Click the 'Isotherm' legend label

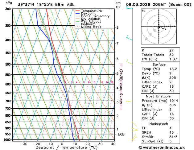click(88, 24)
